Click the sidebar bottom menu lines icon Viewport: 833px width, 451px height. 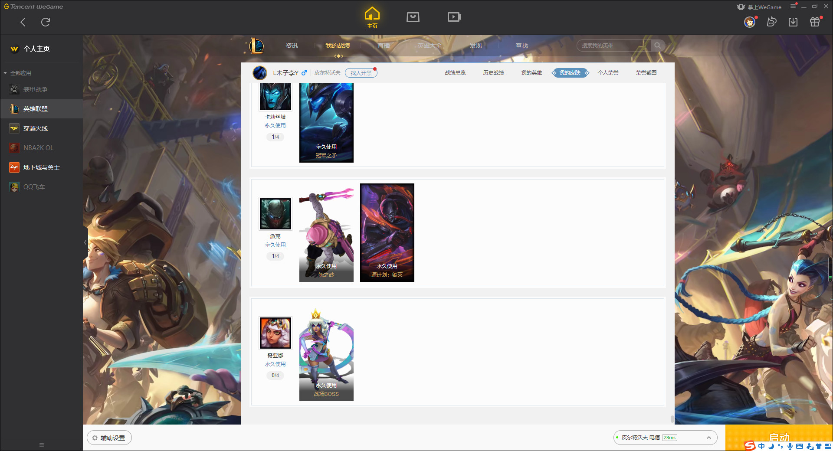coord(42,445)
